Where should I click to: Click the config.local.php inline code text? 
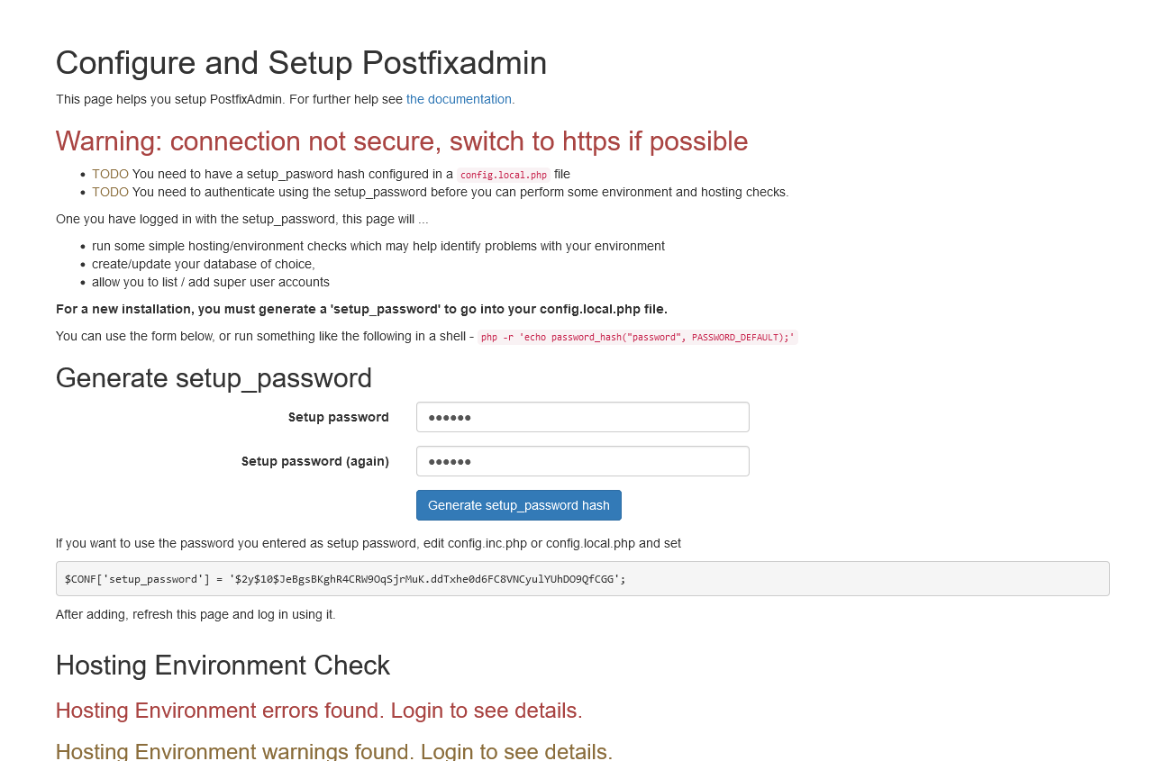[x=502, y=174]
